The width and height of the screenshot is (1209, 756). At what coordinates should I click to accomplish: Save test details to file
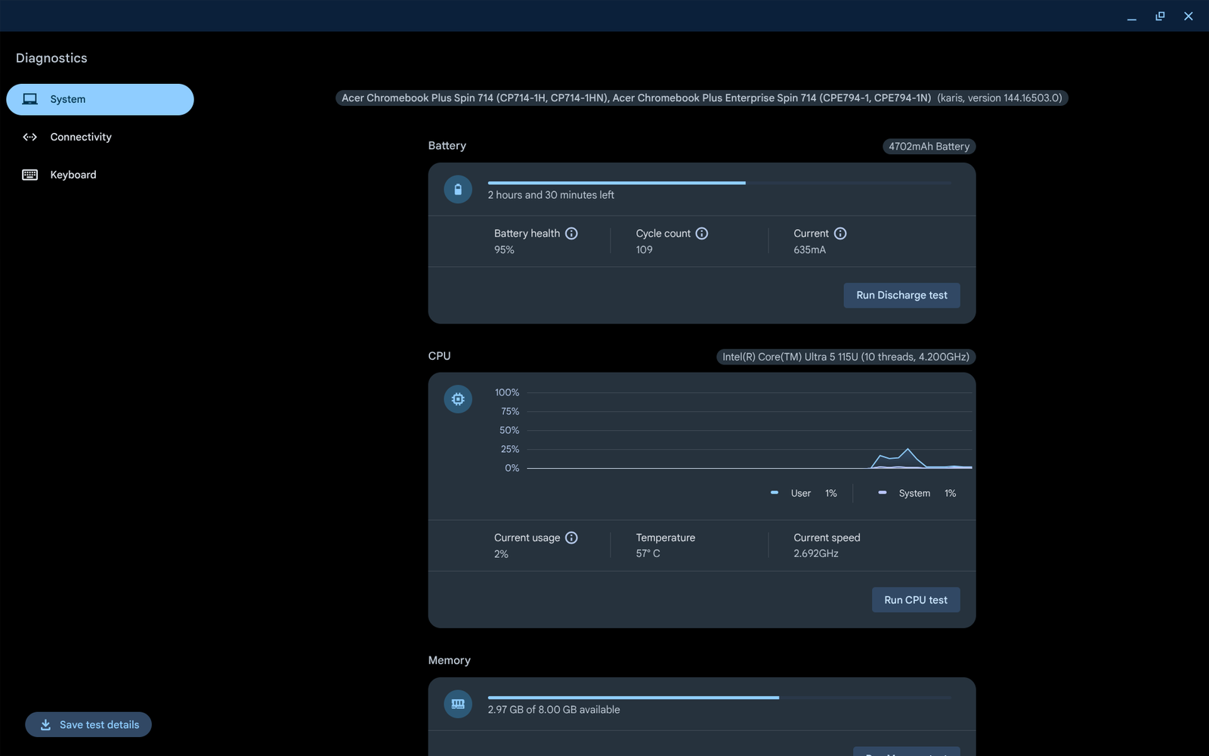[x=88, y=724]
